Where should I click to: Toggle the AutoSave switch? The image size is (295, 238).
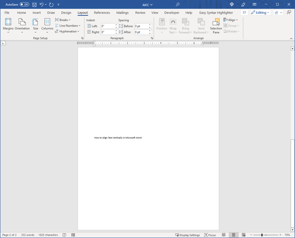point(24,5)
